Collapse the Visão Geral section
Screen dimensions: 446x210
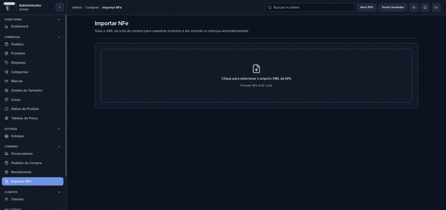pos(59,20)
